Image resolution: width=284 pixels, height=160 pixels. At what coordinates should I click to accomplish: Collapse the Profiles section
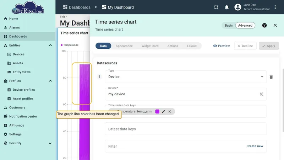[50, 81]
